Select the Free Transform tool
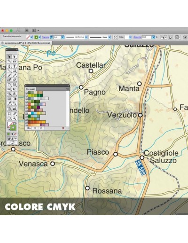The height and width of the screenshot is (243, 188). tap(15, 89)
